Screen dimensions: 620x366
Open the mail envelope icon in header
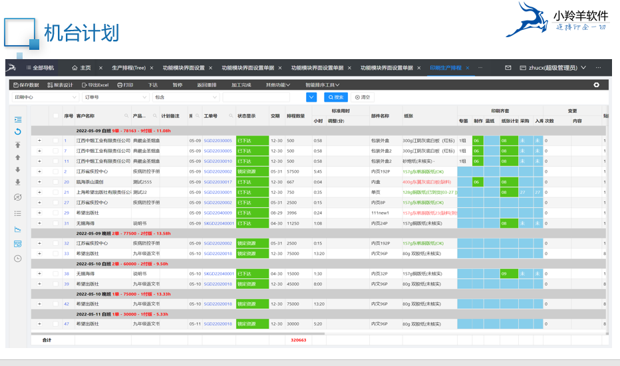508,68
